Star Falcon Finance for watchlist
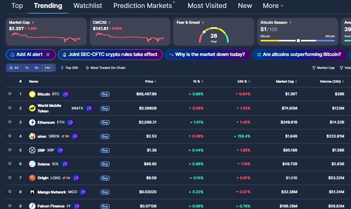This screenshot has width=351, height=209. pyautogui.click(x=10, y=206)
